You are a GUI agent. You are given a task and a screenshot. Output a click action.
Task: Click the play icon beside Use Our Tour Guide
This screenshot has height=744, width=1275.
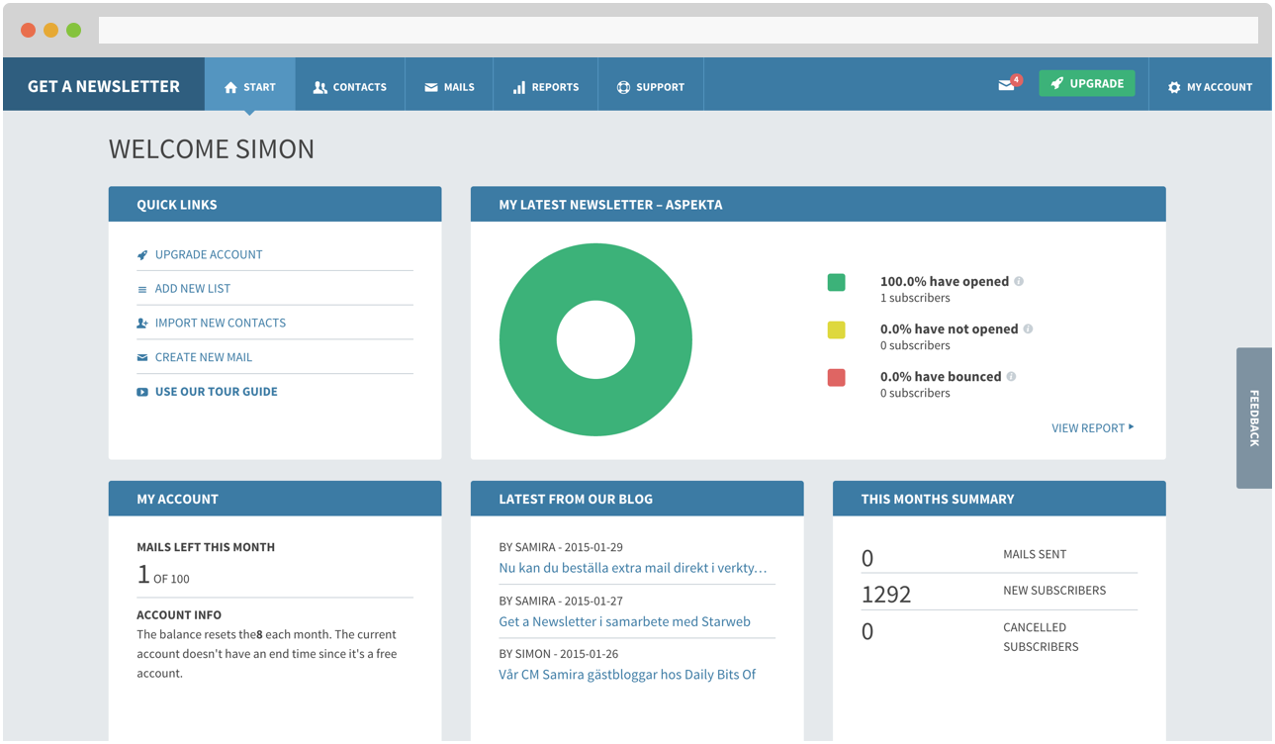pos(142,392)
